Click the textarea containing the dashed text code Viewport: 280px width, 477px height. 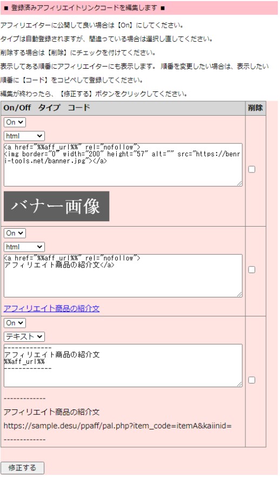tap(123, 366)
